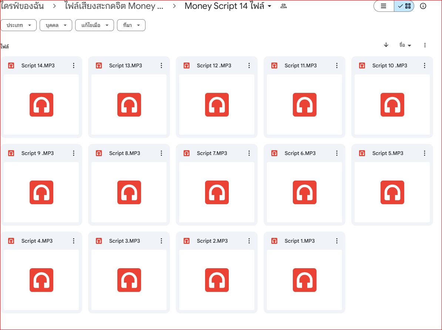Select Script 9 .MP3 file thumbnail
The width and height of the screenshot is (442, 330).
pos(41,192)
